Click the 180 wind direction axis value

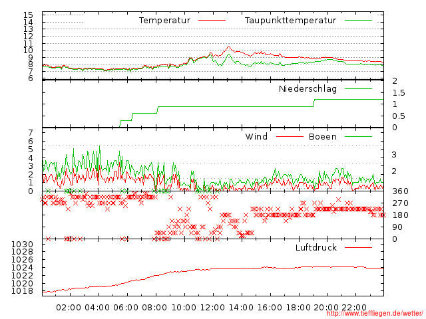(x=400, y=215)
